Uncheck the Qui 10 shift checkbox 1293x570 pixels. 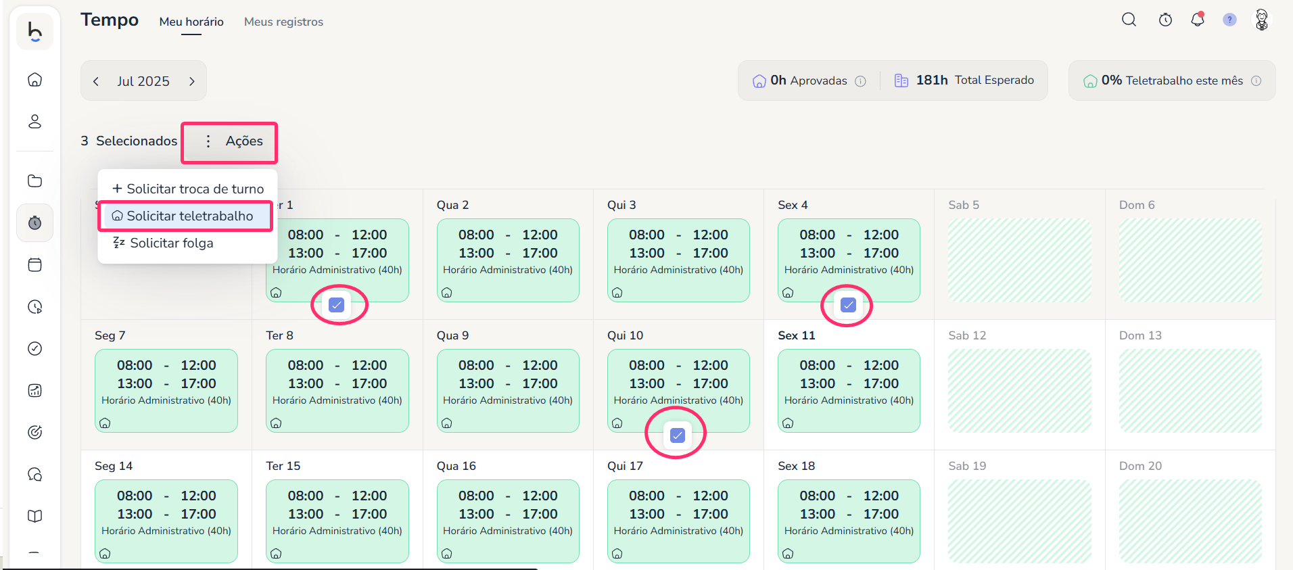(x=677, y=435)
